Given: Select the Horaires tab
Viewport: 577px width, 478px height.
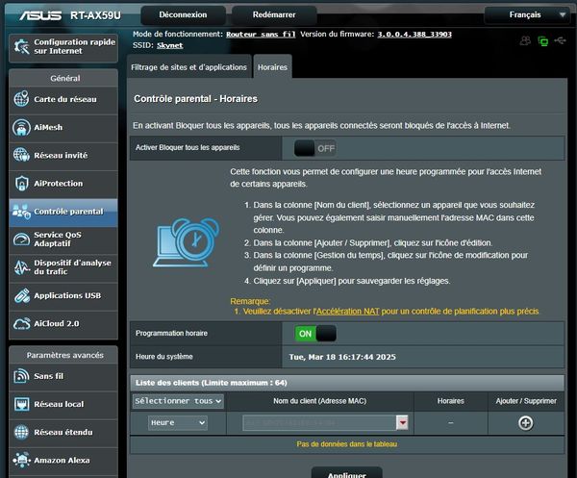Looking at the screenshot, I should (272, 65).
